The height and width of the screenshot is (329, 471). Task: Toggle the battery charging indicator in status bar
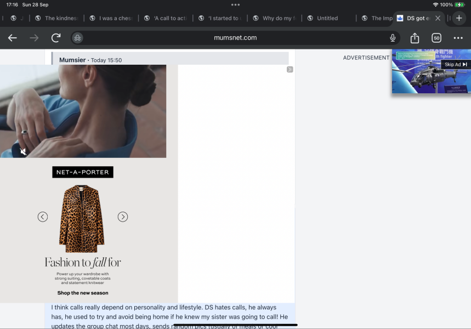click(461, 4)
